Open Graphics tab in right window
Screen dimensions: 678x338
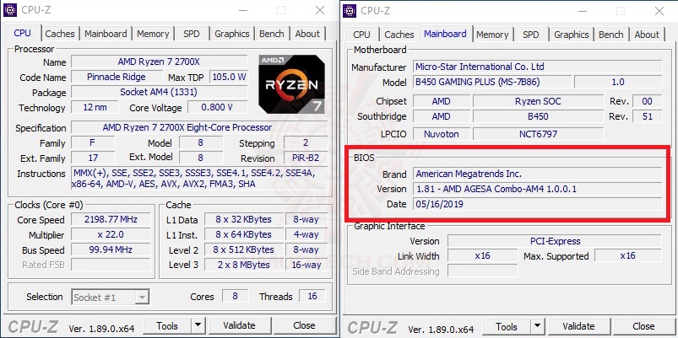click(x=572, y=35)
